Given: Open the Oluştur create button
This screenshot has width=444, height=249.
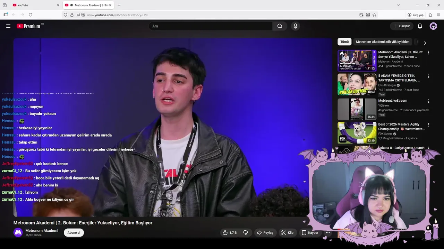Looking at the screenshot, I should pos(401,26).
